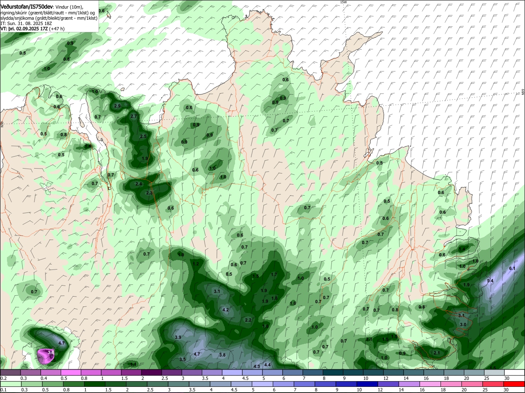Click the 2.3 rainfall label
The width and height of the screenshot is (525, 393).
(x=149, y=193)
